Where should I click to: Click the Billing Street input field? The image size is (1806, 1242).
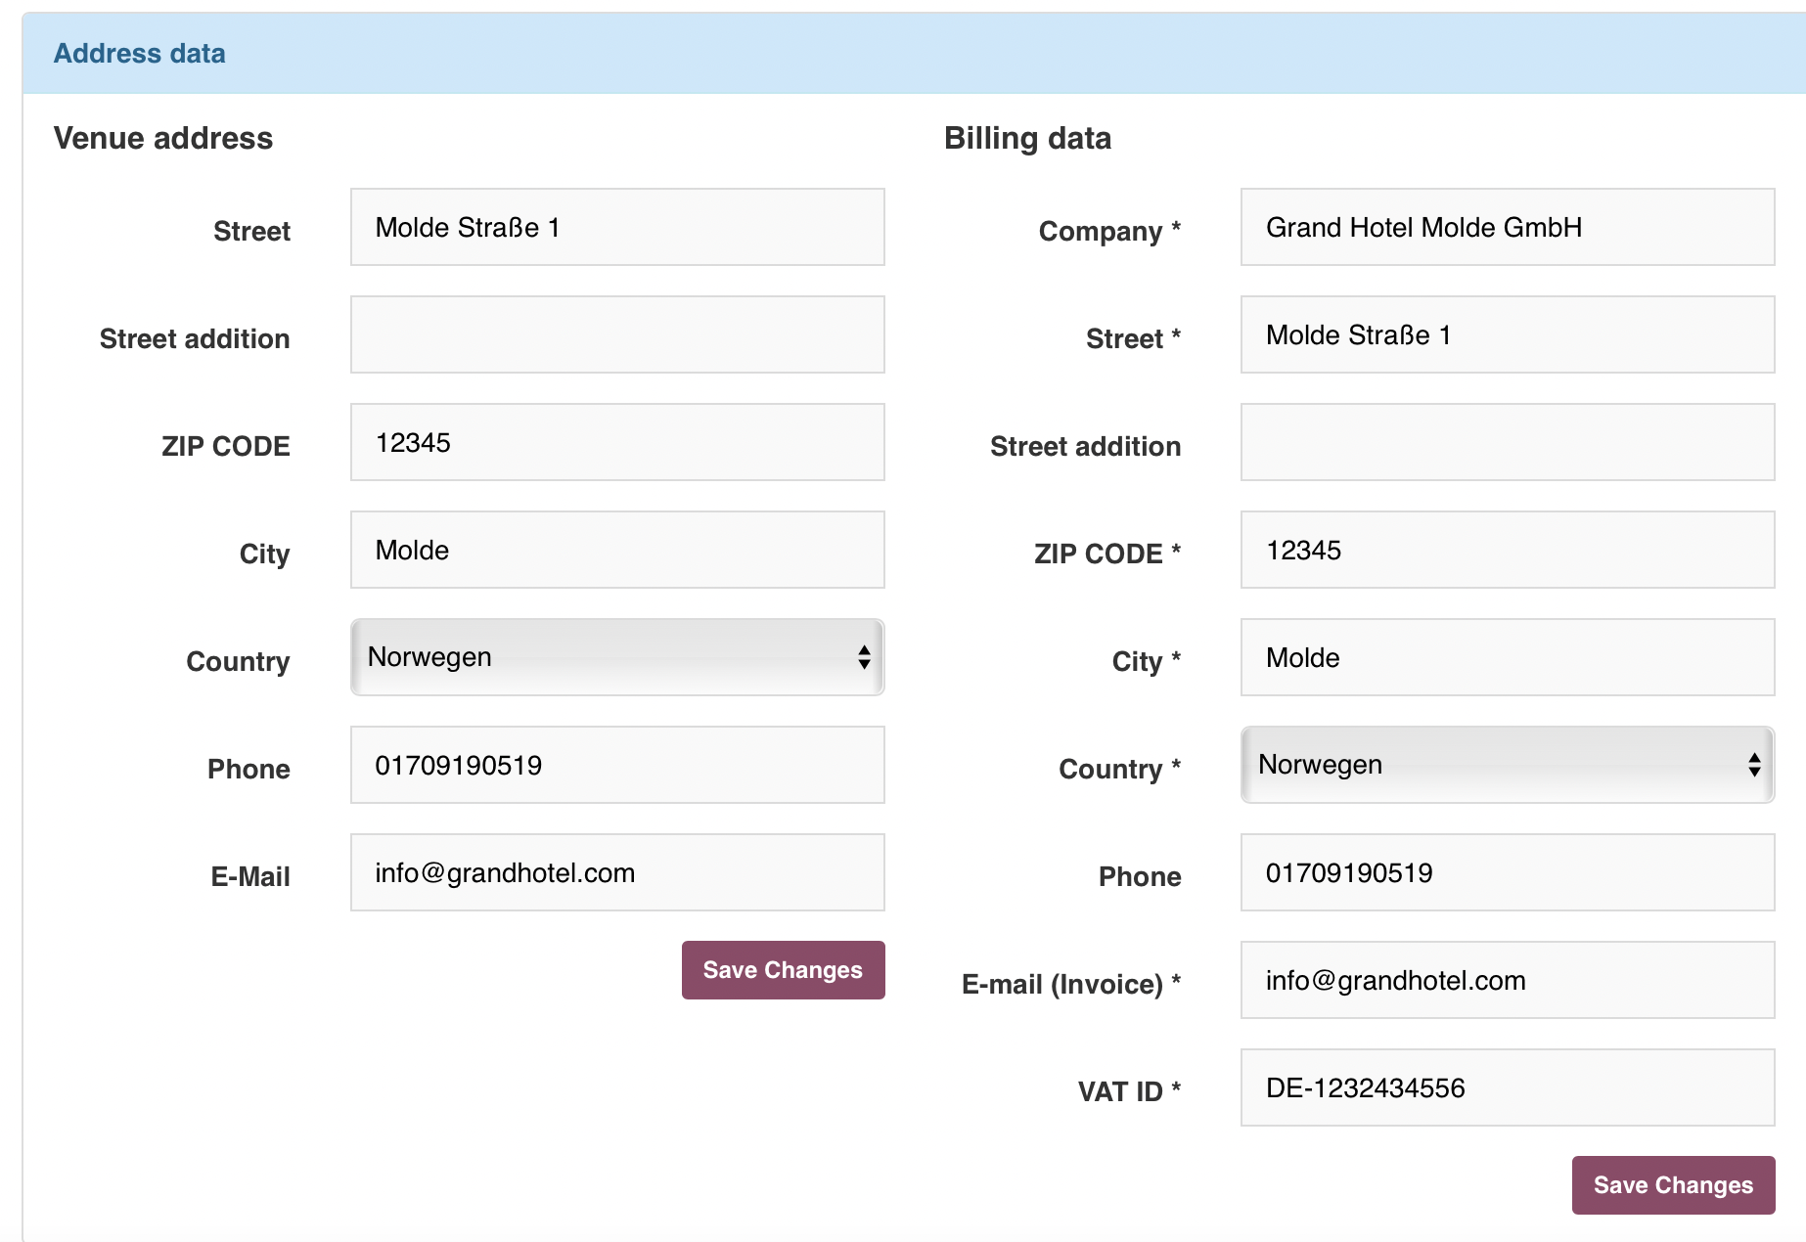click(1507, 334)
